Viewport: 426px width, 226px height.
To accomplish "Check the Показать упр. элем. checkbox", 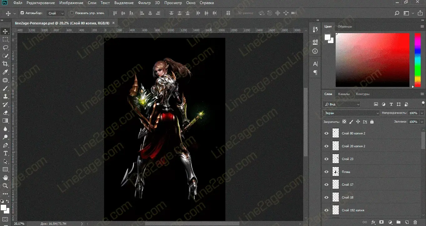I will tap(72, 13).
